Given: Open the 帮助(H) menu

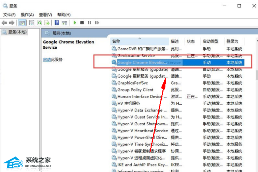Looking at the screenshot, I should (x=64, y=15).
